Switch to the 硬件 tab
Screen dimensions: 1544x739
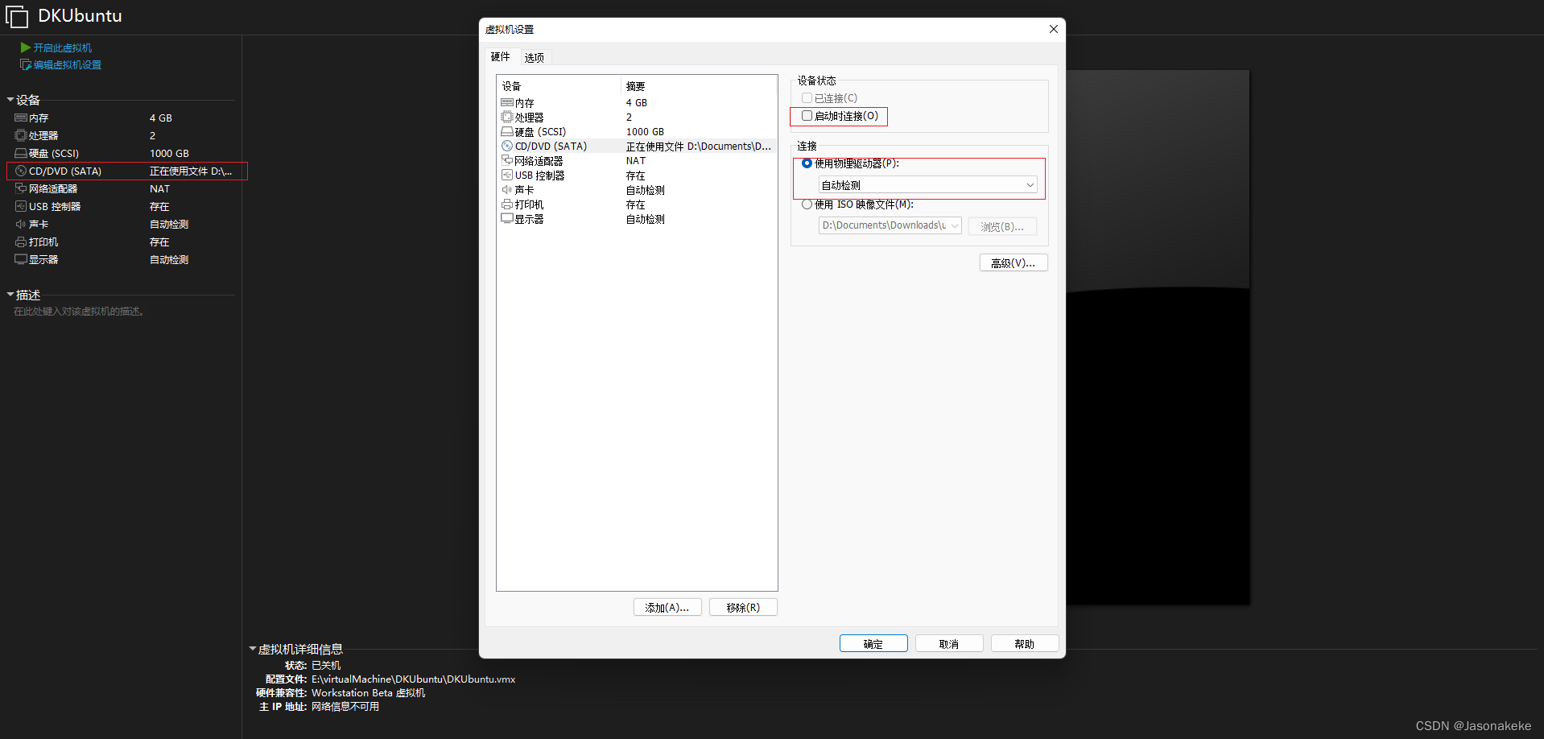[501, 56]
